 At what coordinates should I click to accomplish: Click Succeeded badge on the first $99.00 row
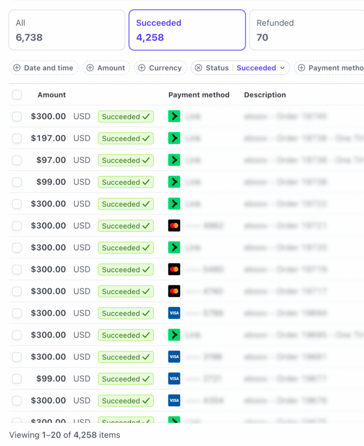click(126, 182)
